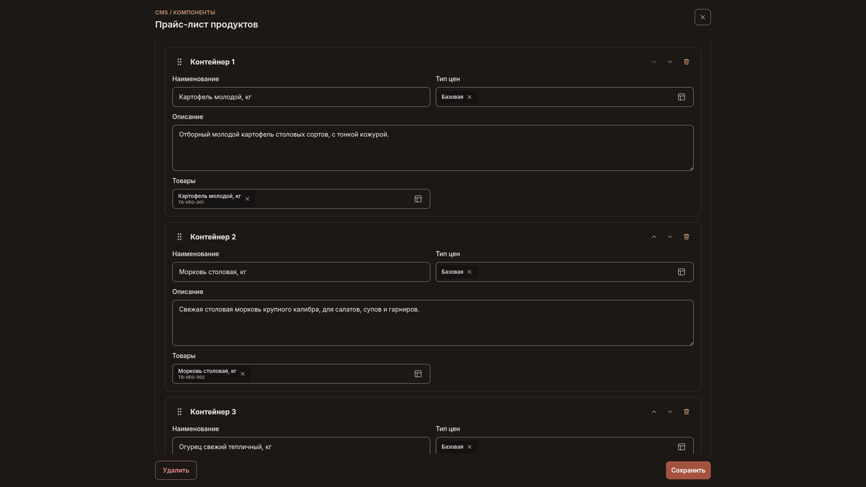Remove Базовая tag in Контейнер 1
866x487 pixels.
pos(470,97)
